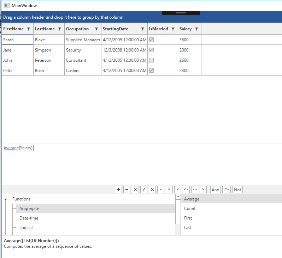
Task: Toggle IsMarried checkbox for Jane Simpson
Action: (152, 50)
